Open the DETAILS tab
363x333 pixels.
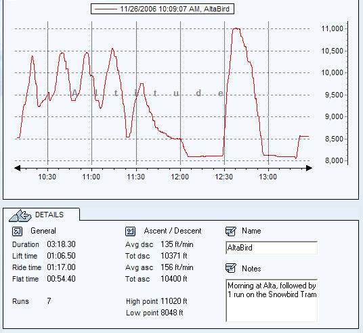pos(41,215)
